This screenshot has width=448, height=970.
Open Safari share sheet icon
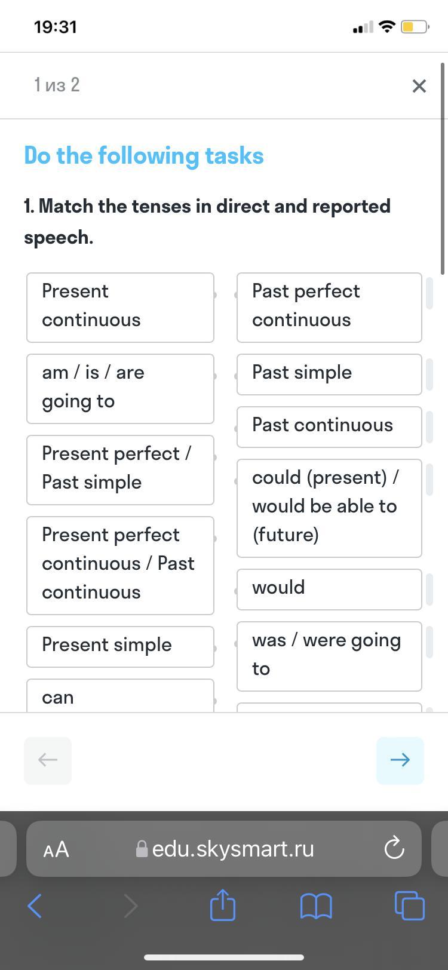pyautogui.click(x=223, y=905)
